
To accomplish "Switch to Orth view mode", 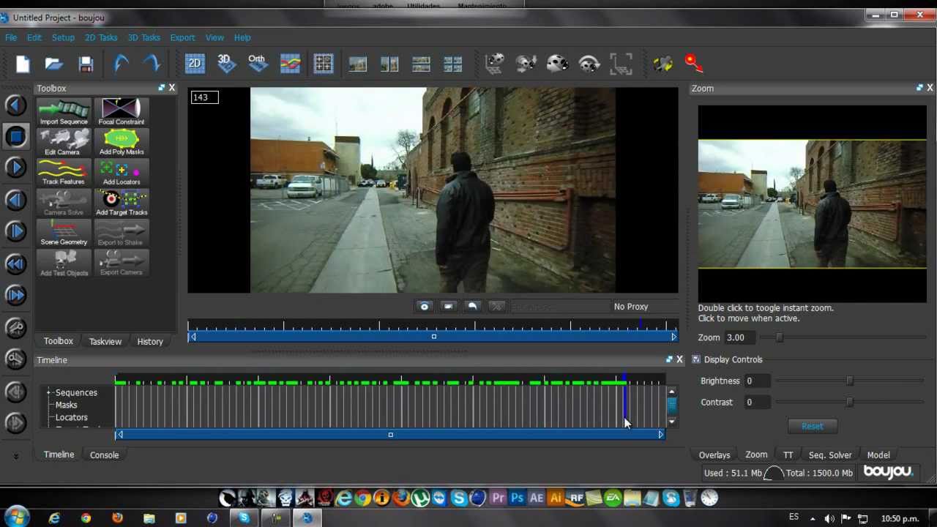I will tap(256, 63).
